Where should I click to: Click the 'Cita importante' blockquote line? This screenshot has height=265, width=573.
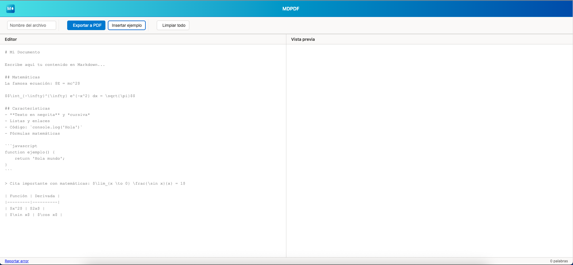pos(95,183)
